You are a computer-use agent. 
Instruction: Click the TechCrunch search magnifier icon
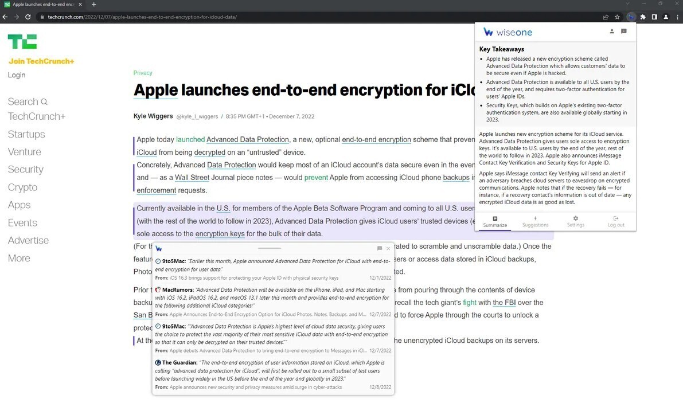pyautogui.click(x=44, y=102)
